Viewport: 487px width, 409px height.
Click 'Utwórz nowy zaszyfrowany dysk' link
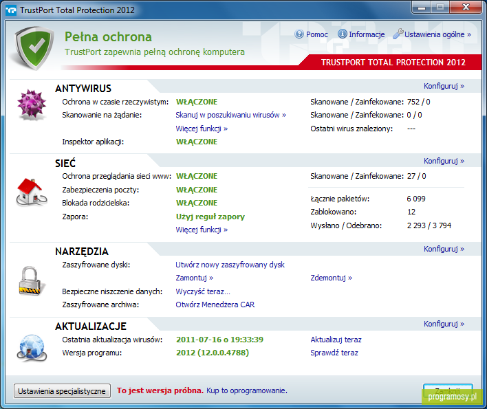[x=230, y=265]
